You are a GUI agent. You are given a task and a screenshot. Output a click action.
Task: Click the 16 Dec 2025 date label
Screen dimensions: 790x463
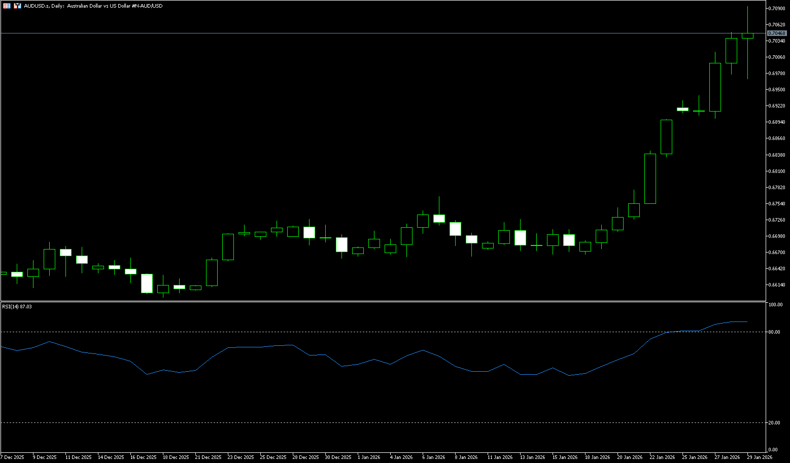144,457
